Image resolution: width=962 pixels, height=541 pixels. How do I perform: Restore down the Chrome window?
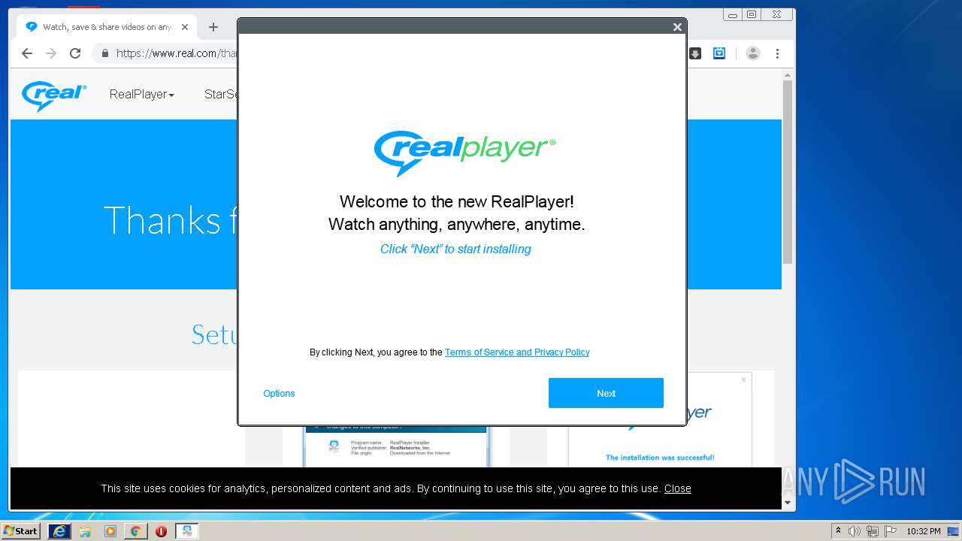(752, 14)
